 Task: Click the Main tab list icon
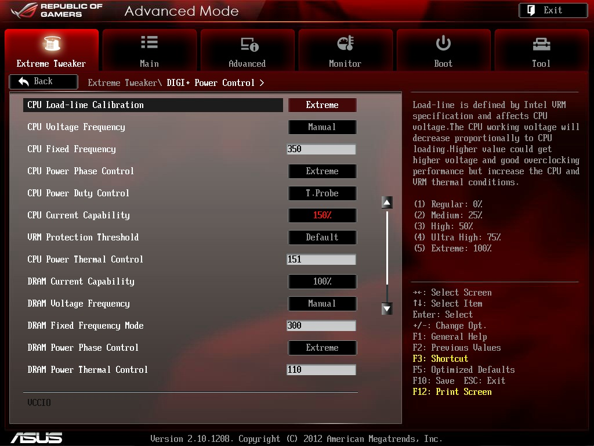pyautogui.click(x=149, y=42)
